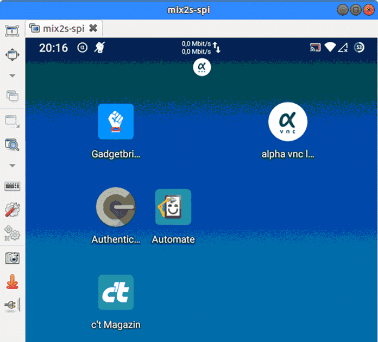This screenshot has width=378, height=342.
Task: Disconnect session using the plug icon
Action: 12,305
